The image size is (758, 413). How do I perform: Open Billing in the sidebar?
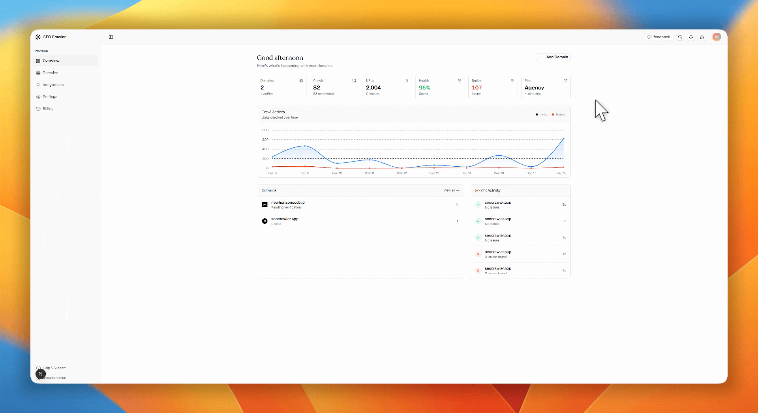[x=48, y=109]
